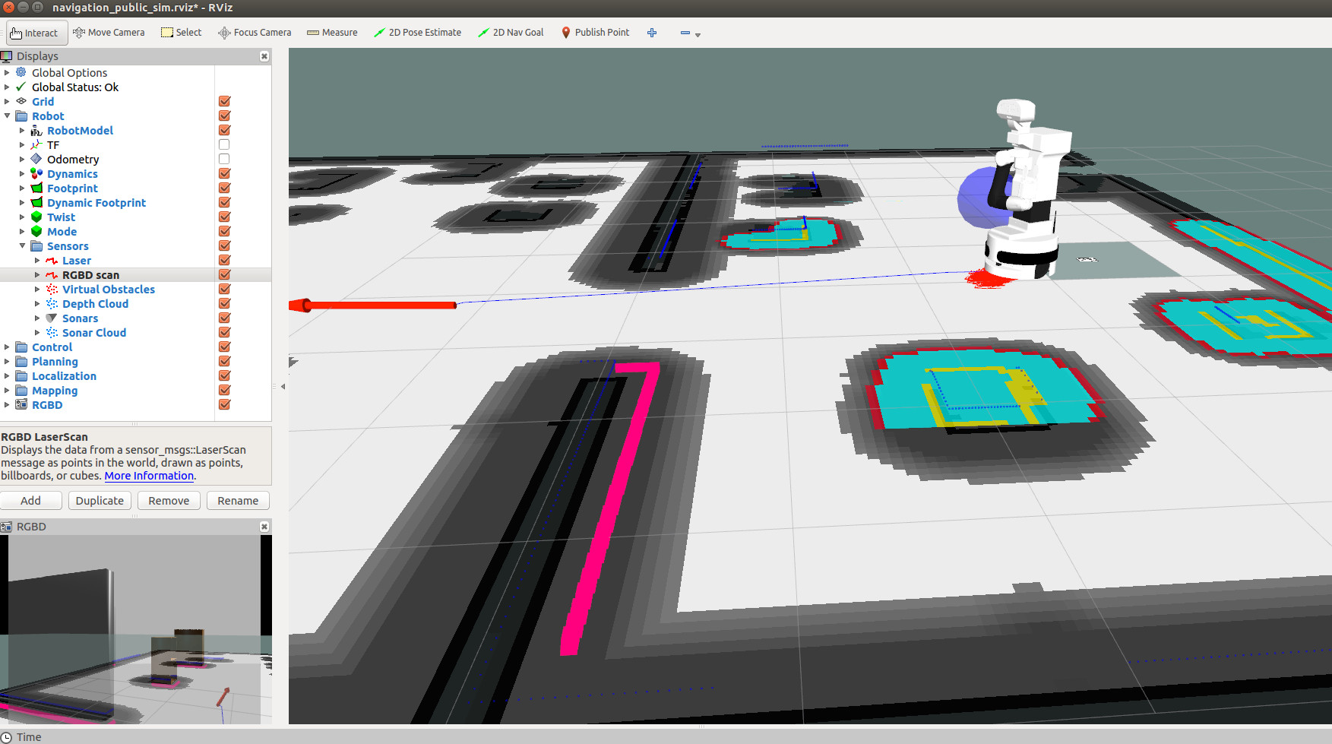Activate the 2D Nav Goal tool
Screen dimensions: 1332x744
tap(511, 33)
